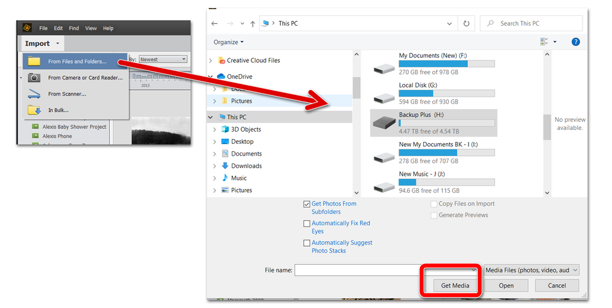This screenshot has height=308, width=612.
Task: Choose From Files and Folders option
Action: pyautogui.click(x=75, y=61)
